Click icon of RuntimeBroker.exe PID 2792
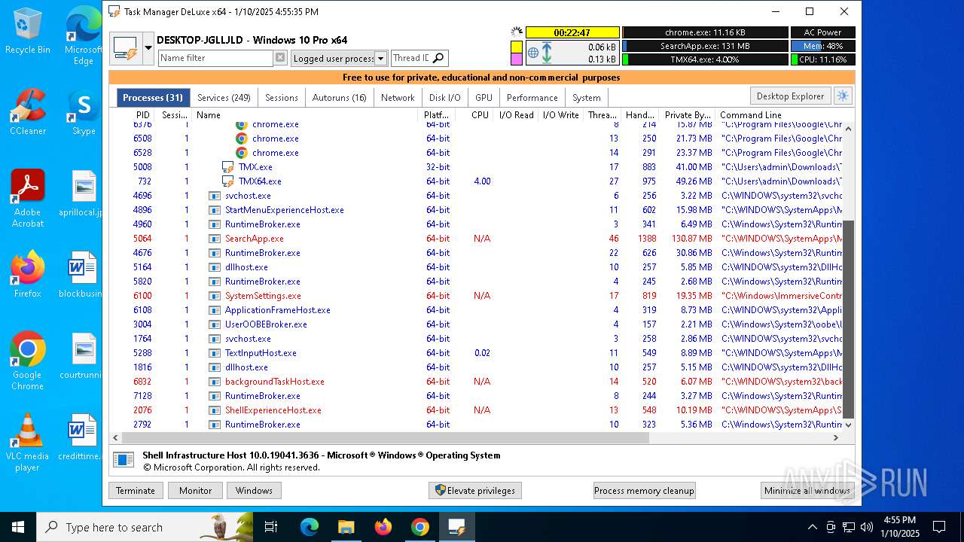The height and width of the screenshot is (542, 964). click(215, 425)
